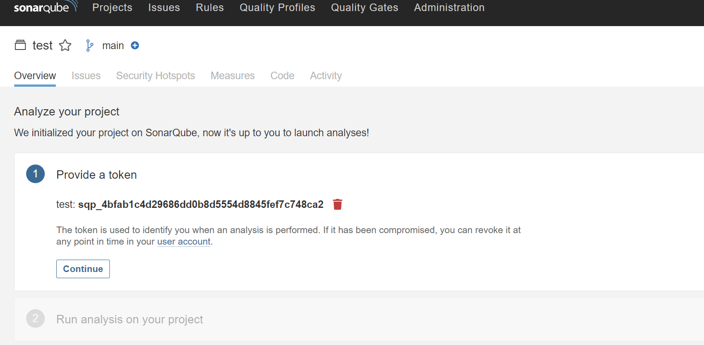
Task: Delete the generated token with trash icon
Action: click(338, 204)
